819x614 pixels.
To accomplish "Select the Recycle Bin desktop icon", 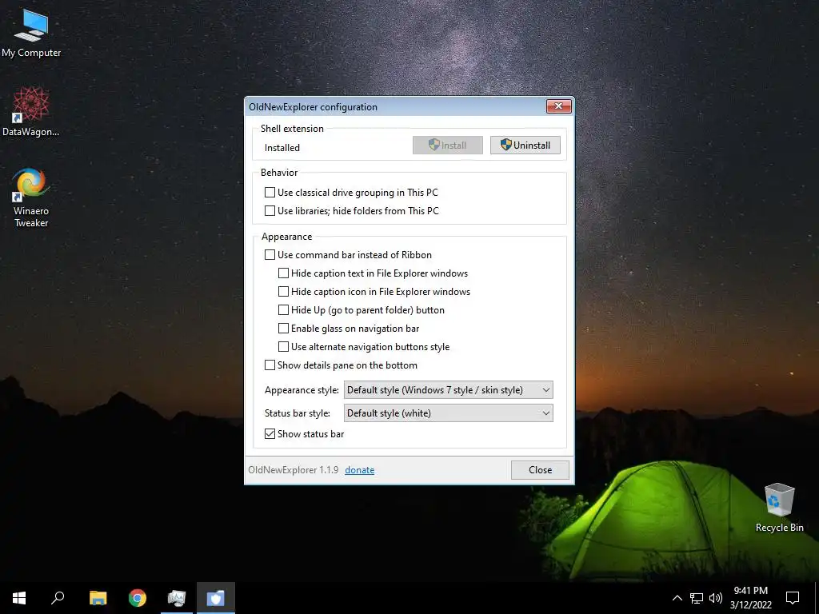I will [x=779, y=508].
